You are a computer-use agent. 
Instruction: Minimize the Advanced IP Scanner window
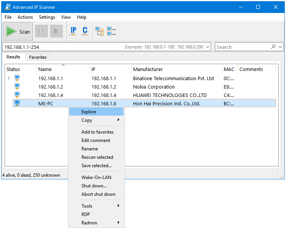click(241, 7)
